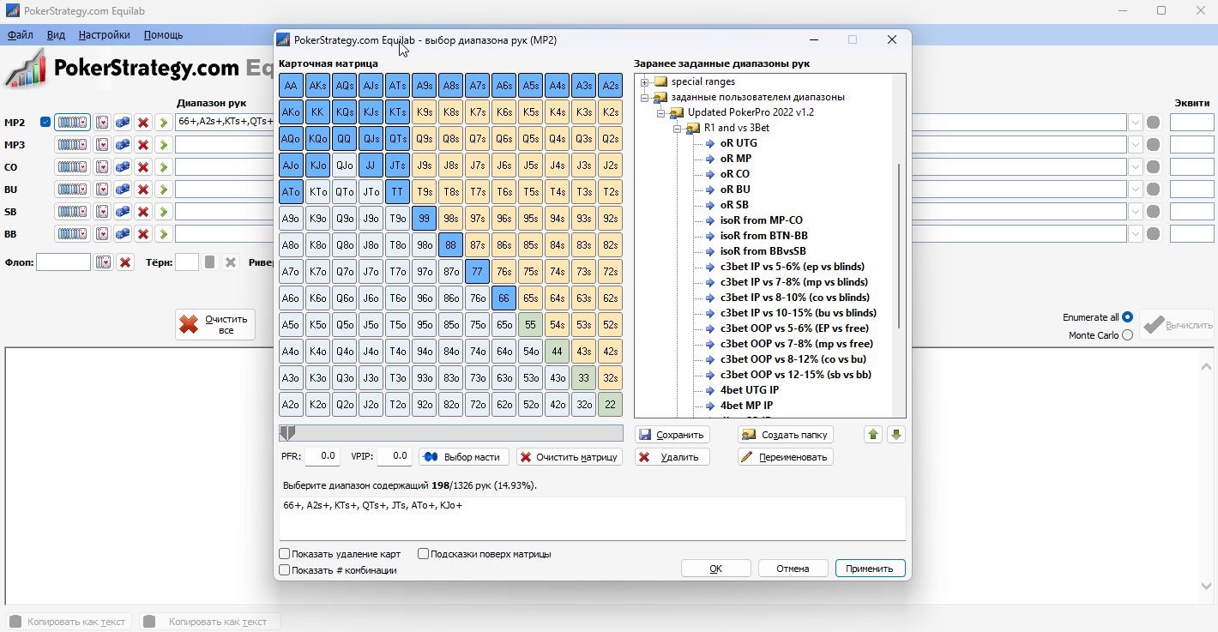
Task: Open the Файл menu
Action: [x=21, y=35]
